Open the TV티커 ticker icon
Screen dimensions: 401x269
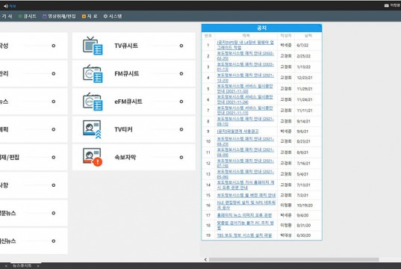click(92, 129)
